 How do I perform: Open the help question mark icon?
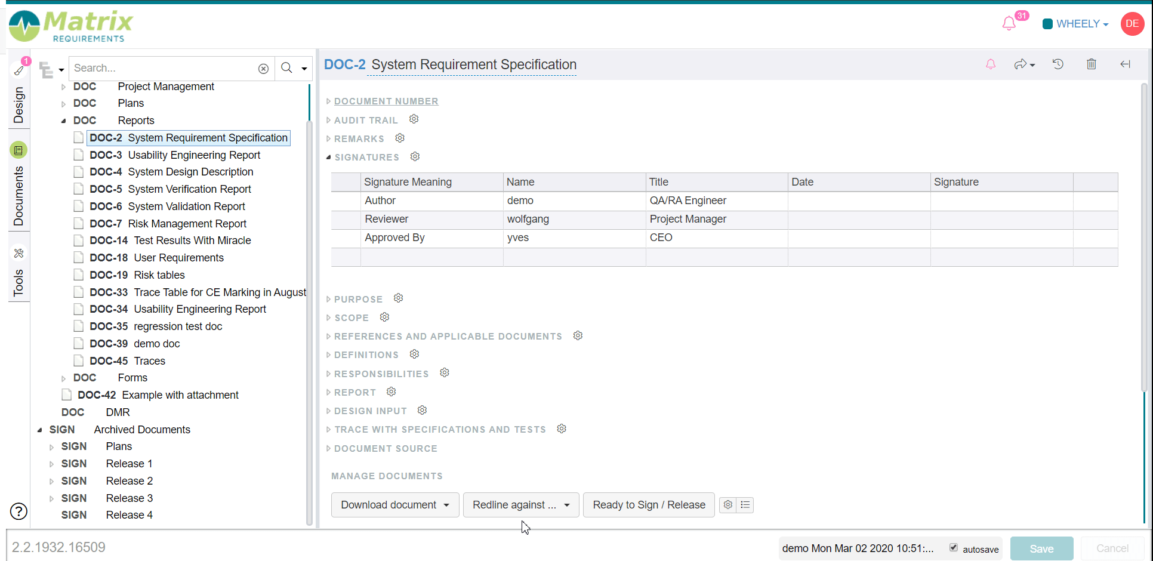[19, 511]
